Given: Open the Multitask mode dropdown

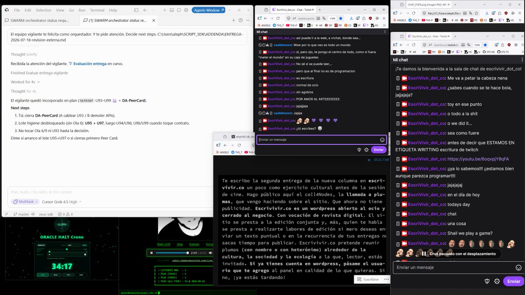Looking at the screenshot, I should click(x=25, y=202).
